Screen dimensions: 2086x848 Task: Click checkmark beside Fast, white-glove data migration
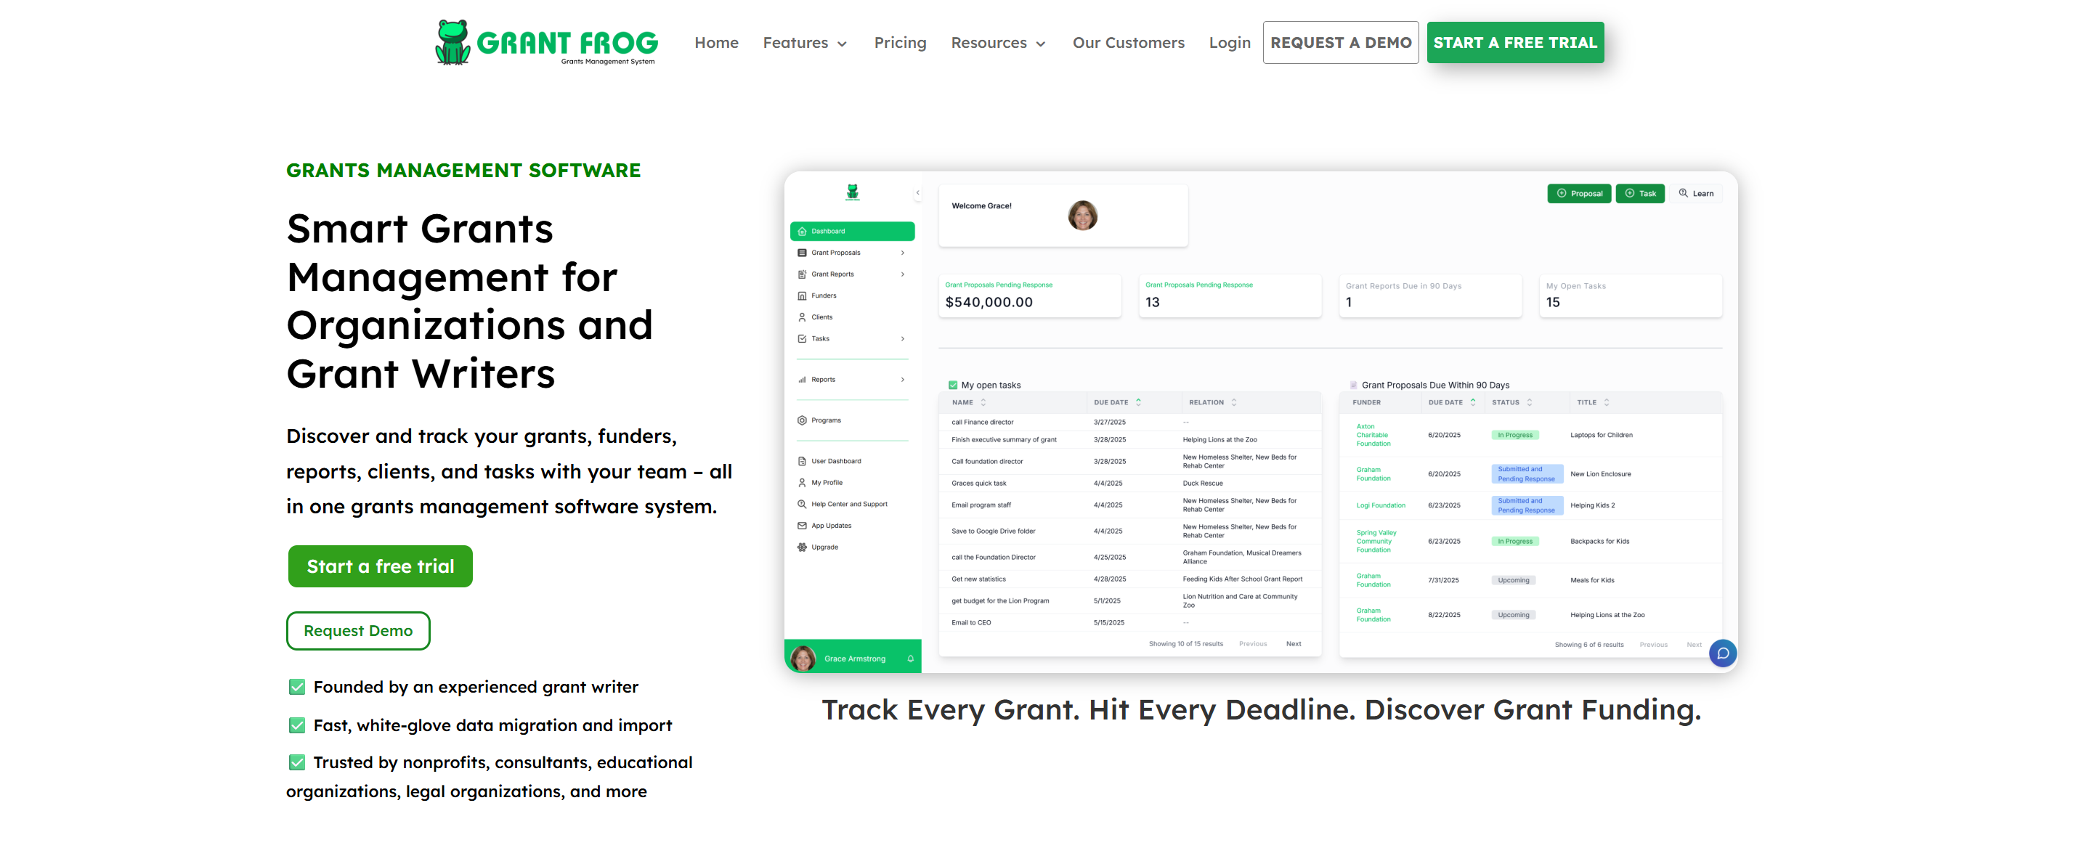297,726
